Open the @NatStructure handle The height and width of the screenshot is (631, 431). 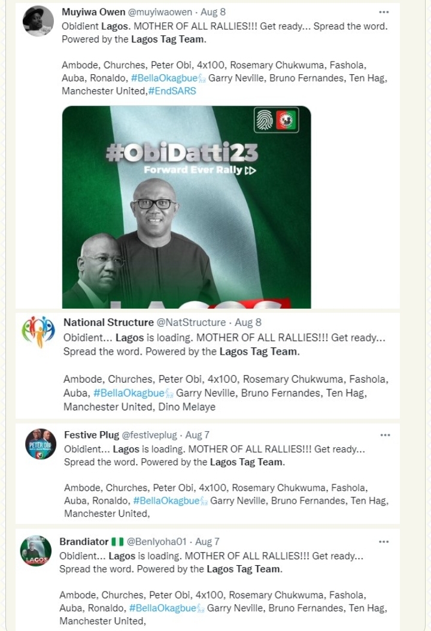coord(191,322)
